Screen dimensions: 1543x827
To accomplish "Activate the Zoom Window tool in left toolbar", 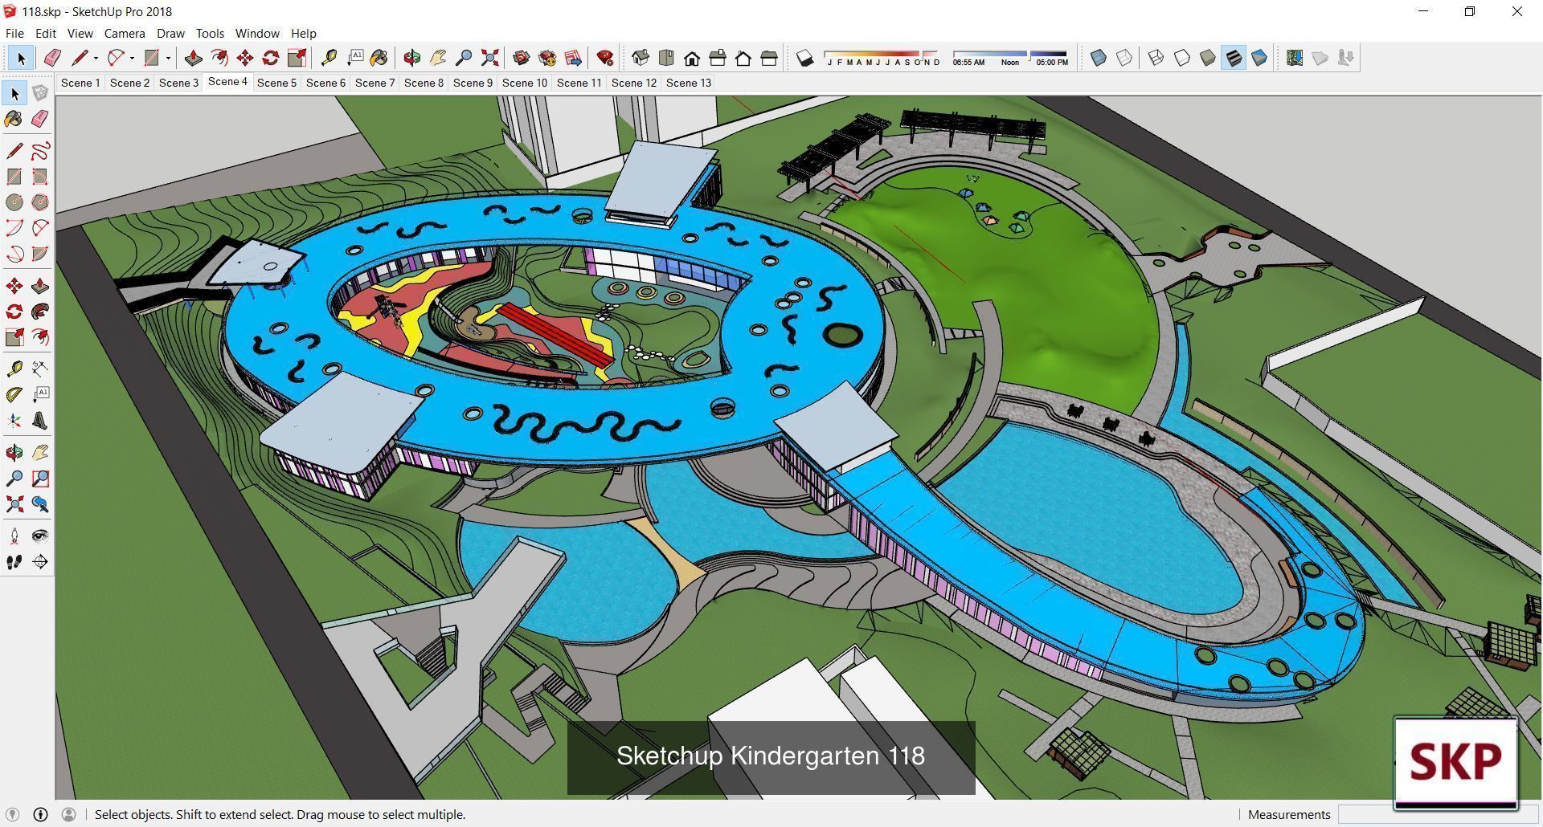I will (x=40, y=479).
